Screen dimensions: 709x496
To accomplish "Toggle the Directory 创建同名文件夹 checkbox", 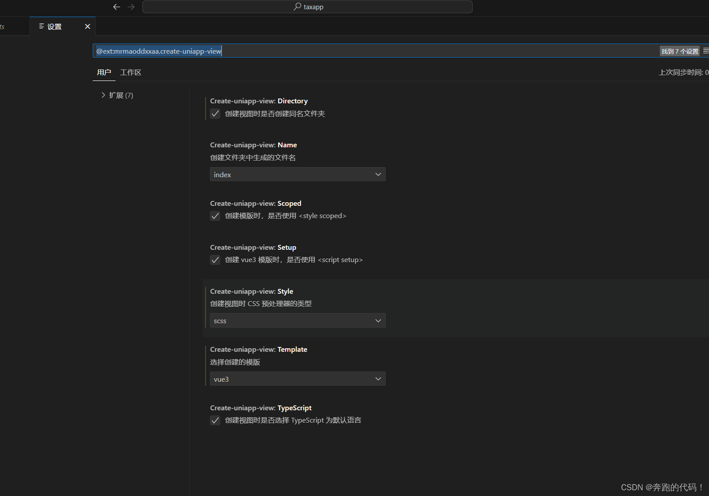I will [x=215, y=114].
